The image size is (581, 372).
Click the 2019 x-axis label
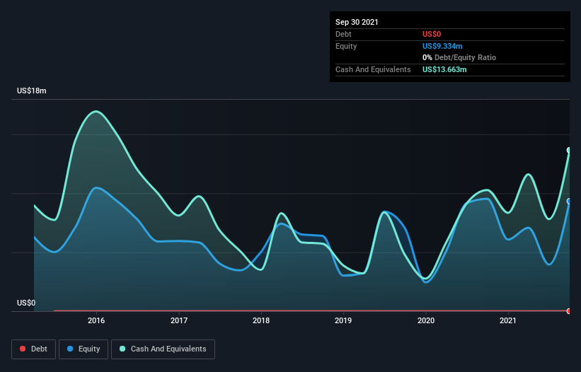(343, 320)
